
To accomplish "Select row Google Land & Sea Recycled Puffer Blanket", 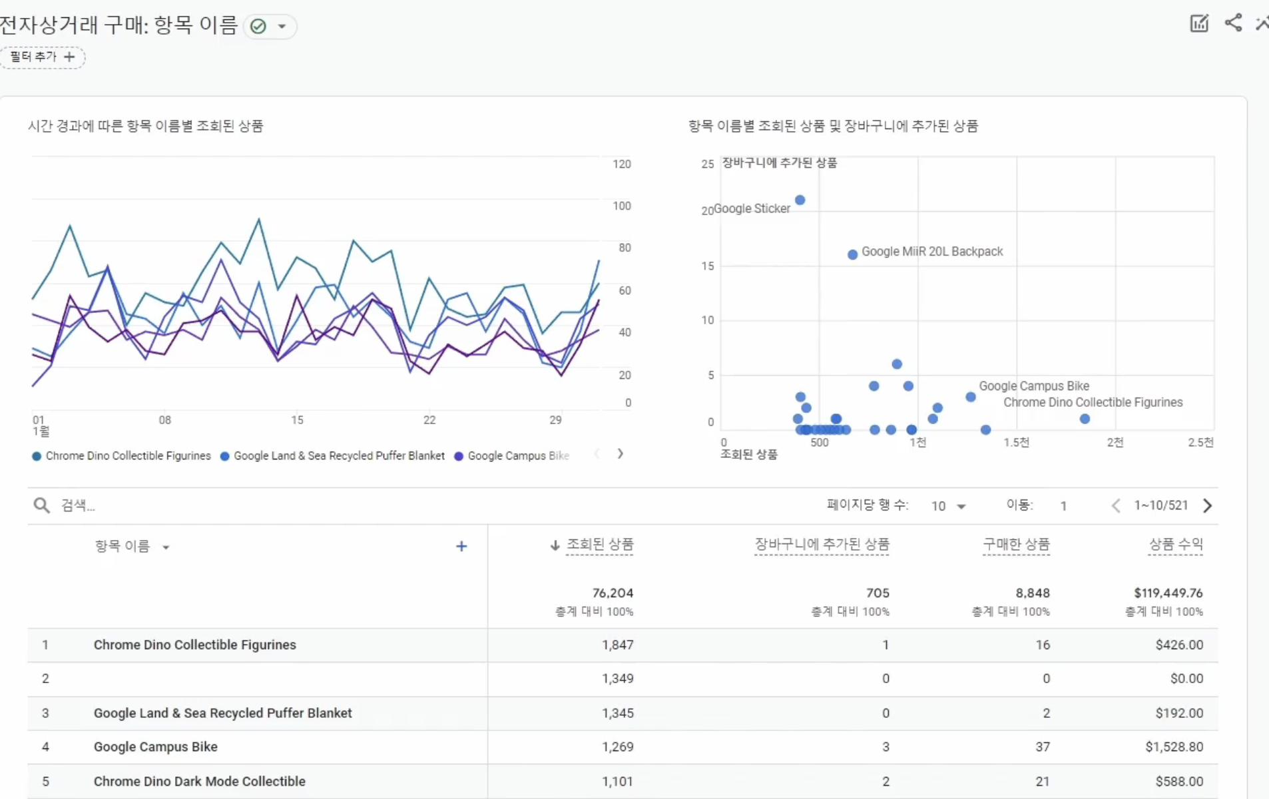I will point(623,713).
